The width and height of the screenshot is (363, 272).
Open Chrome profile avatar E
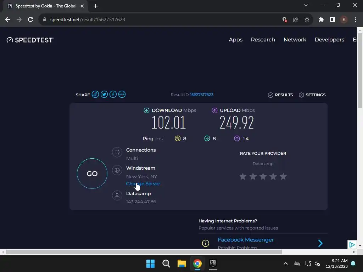[344, 20]
